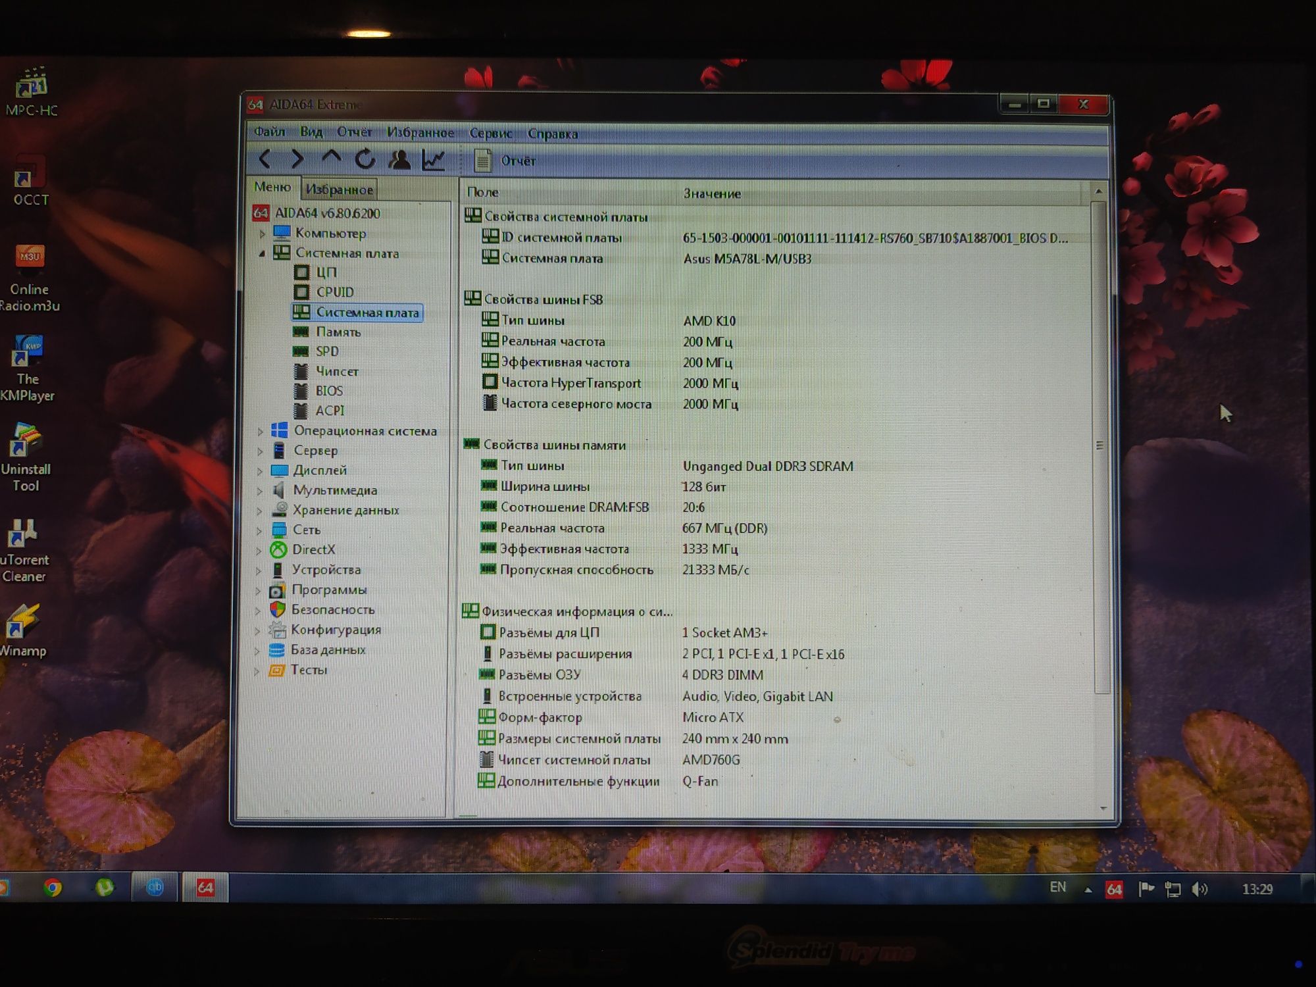1316x987 pixels.
Task: Click the volume speaker tray icon
Action: pyautogui.click(x=1199, y=890)
